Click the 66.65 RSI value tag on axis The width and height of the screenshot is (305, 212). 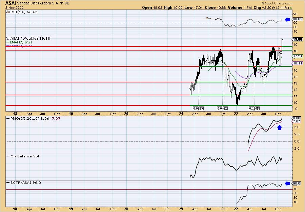[x=298, y=19]
